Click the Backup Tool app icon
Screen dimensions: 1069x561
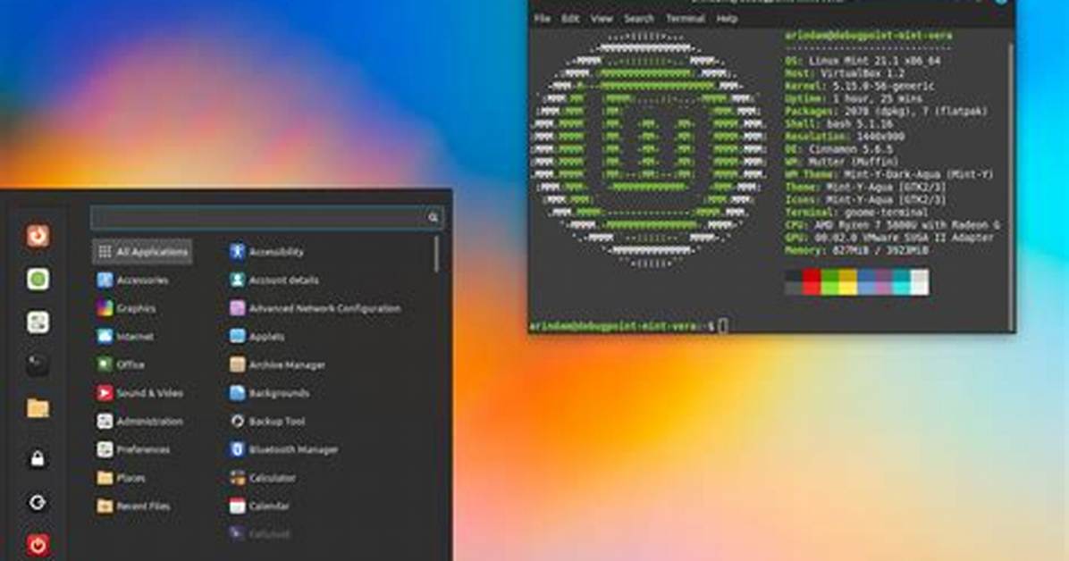pos(237,422)
